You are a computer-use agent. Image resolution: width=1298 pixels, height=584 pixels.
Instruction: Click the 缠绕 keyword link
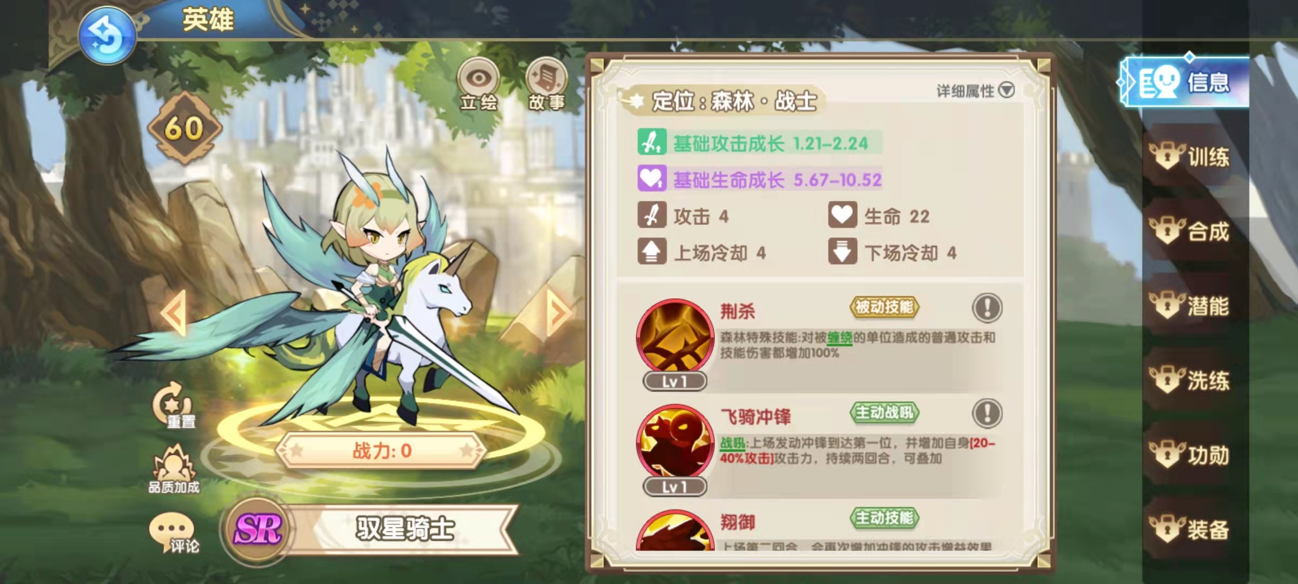(x=839, y=339)
